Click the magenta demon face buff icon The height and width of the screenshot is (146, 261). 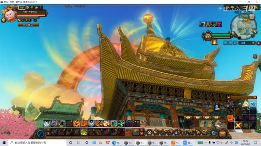pos(219,24)
